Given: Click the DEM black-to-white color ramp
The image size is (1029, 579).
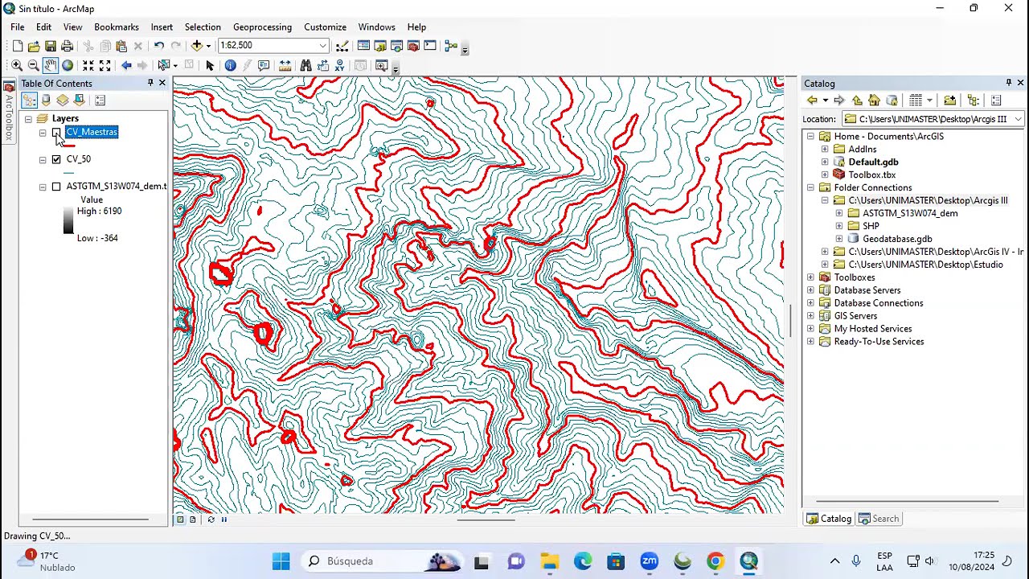Looking at the screenshot, I should (68, 220).
